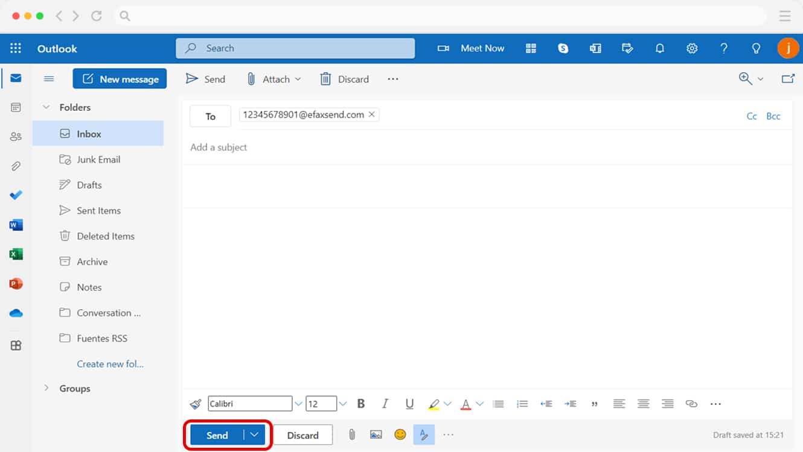Open Outlook settings gear
This screenshot has width=803, height=452.
point(692,48)
